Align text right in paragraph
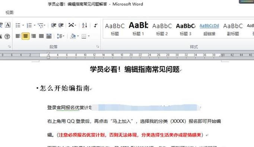Viewport: 254px width, 147px height. [x=34, y=36]
